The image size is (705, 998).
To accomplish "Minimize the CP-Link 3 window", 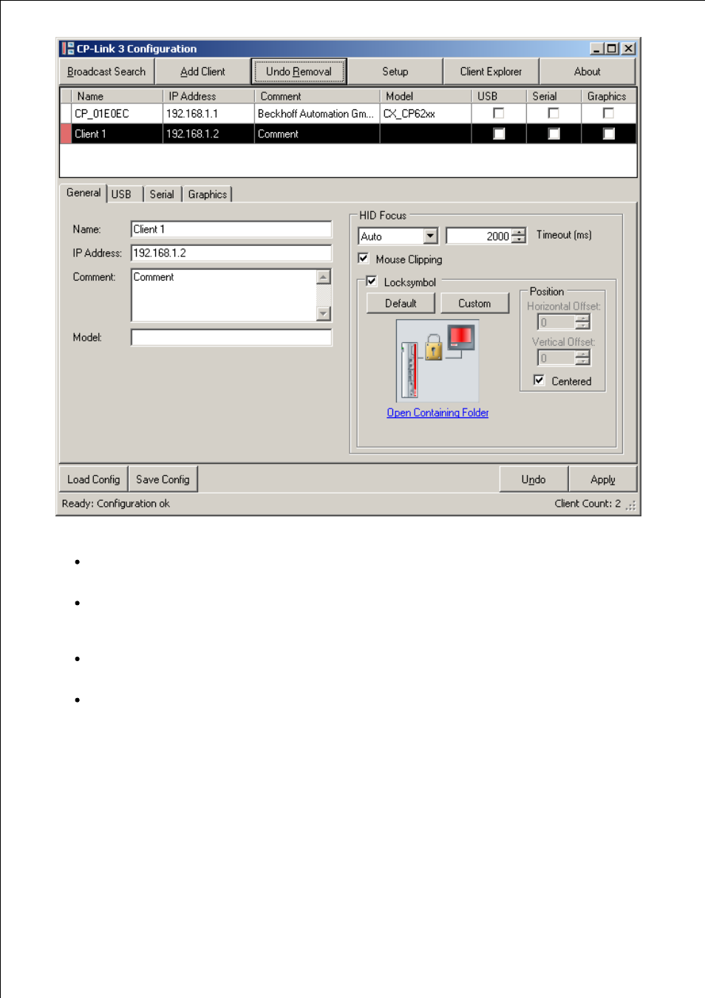I will pos(597,49).
